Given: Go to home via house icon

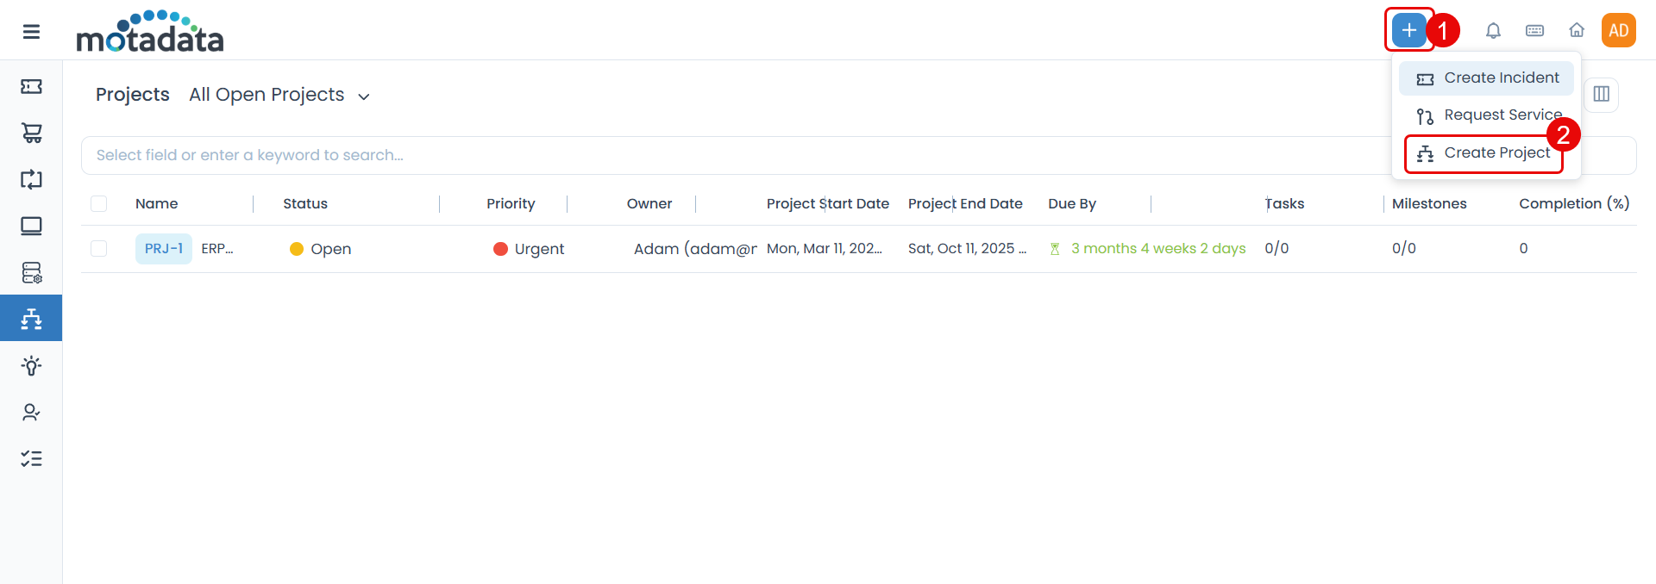Looking at the screenshot, I should 1577,31.
